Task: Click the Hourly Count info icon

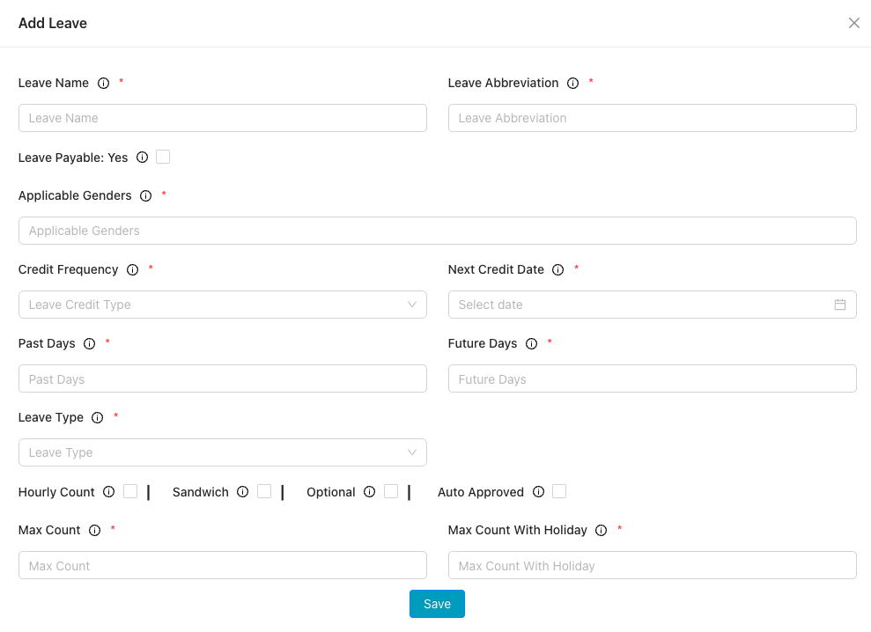Action: click(108, 492)
